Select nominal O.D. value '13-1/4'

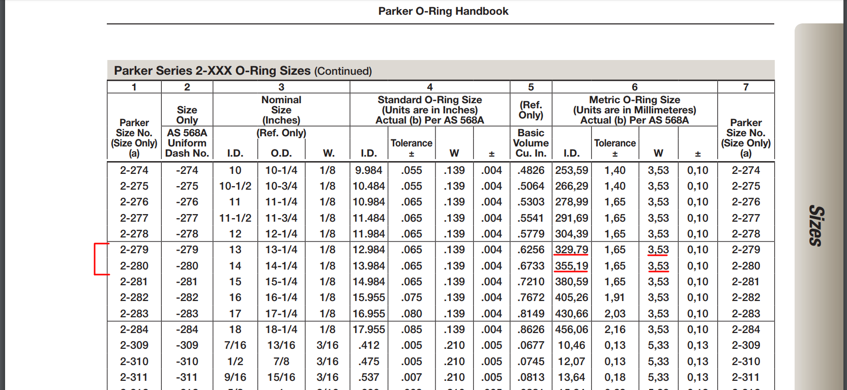(281, 250)
